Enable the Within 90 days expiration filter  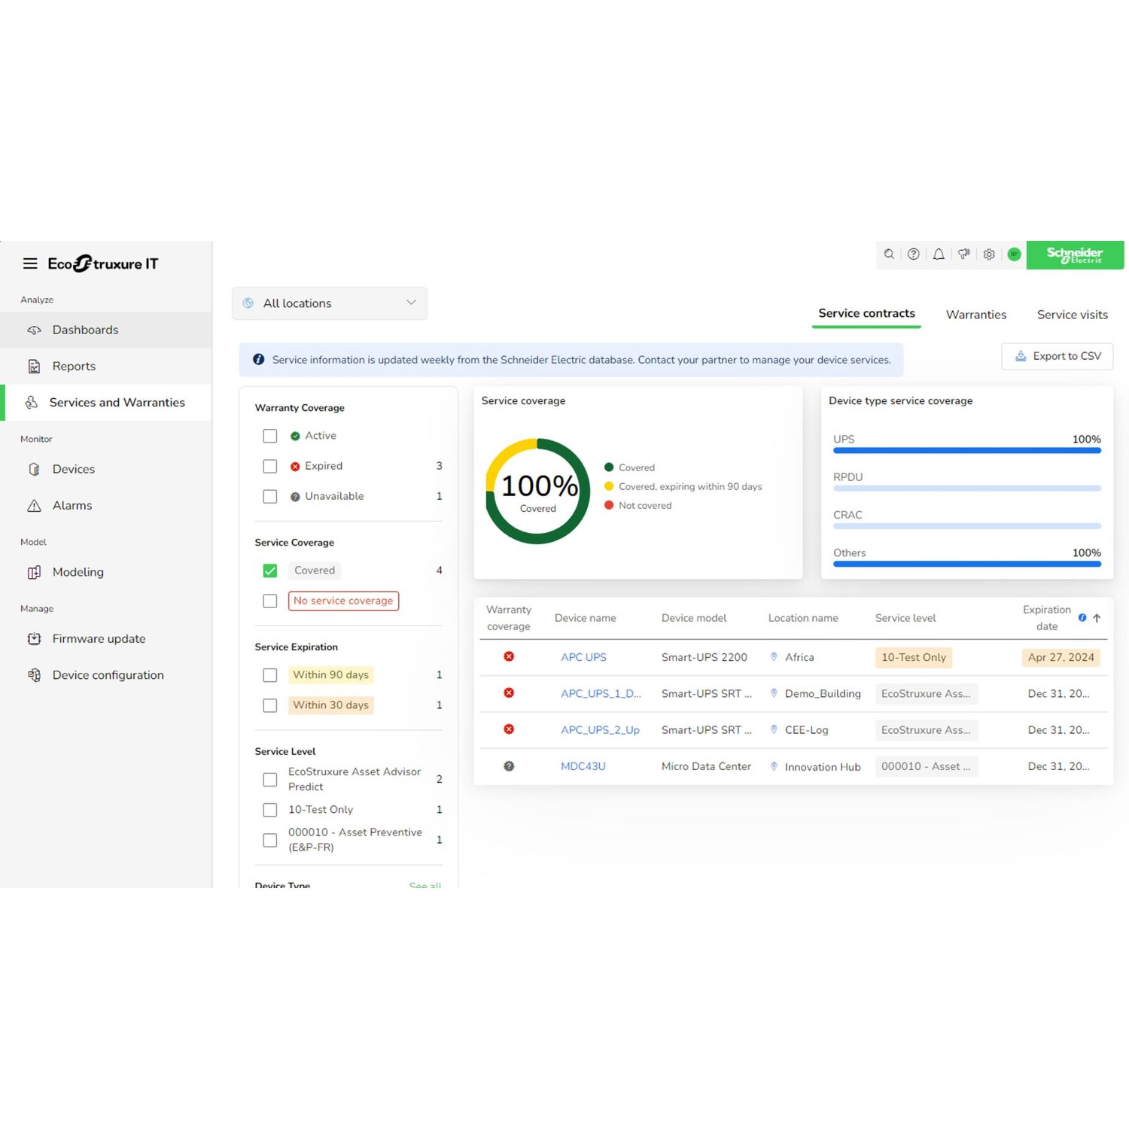point(270,675)
